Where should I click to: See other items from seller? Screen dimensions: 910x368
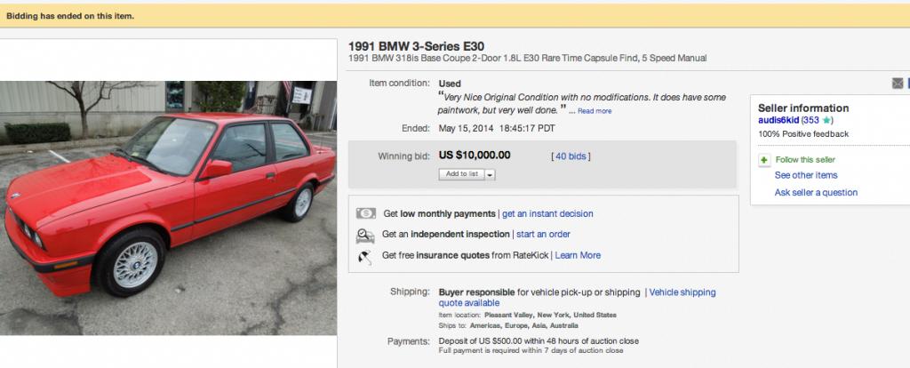(x=805, y=175)
